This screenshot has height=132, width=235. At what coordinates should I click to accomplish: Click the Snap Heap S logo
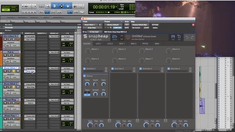[85, 36]
